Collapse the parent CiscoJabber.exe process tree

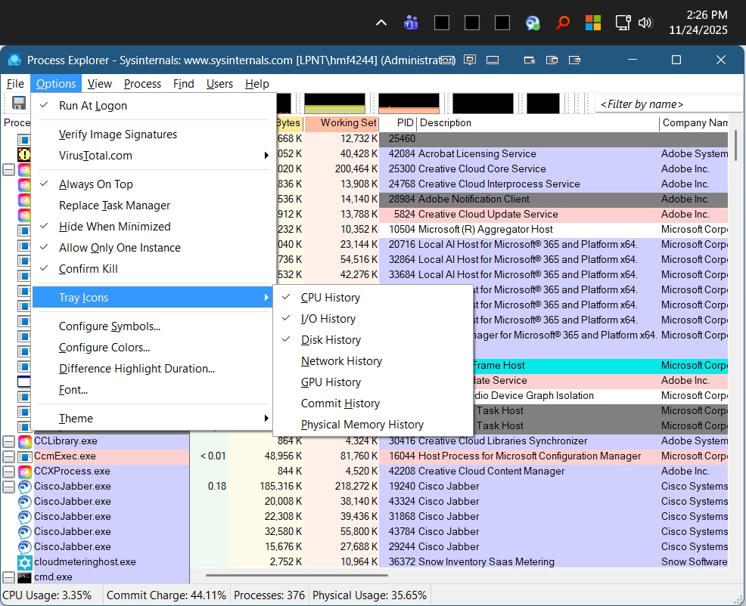(8, 487)
